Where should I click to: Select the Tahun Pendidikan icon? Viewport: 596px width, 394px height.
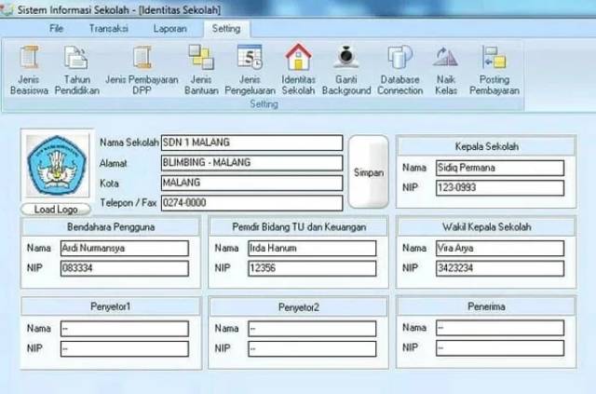tap(76, 59)
